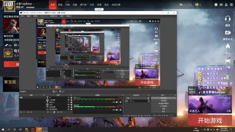Click the 开始录制 start recording button
The width and height of the screenshot is (235, 132).
click(x=164, y=101)
